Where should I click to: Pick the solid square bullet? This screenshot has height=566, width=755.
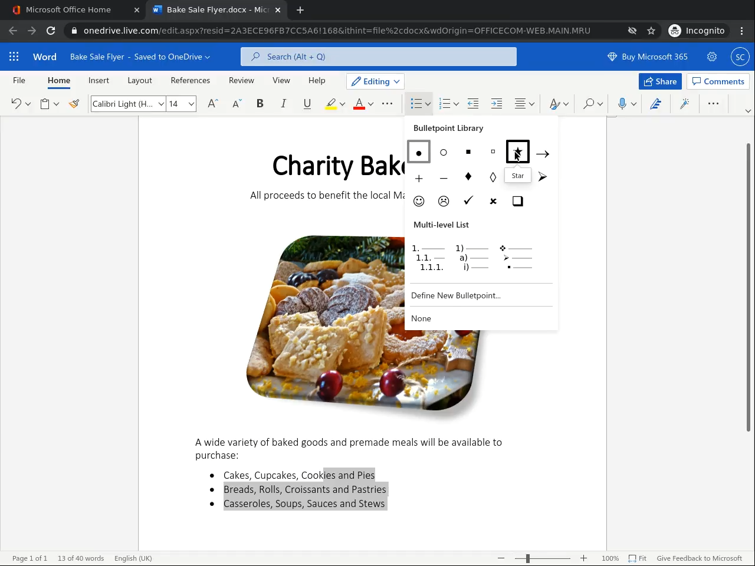[468, 153]
